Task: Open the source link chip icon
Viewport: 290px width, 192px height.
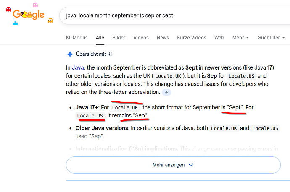Action: point(167,92)
